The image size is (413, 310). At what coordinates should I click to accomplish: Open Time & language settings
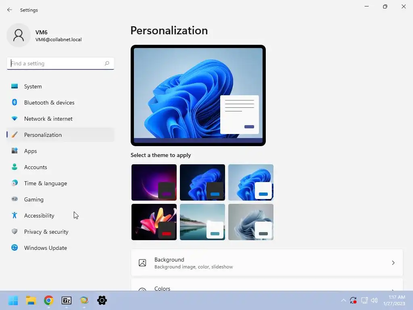pyautogui.click(x=60, y=183)
